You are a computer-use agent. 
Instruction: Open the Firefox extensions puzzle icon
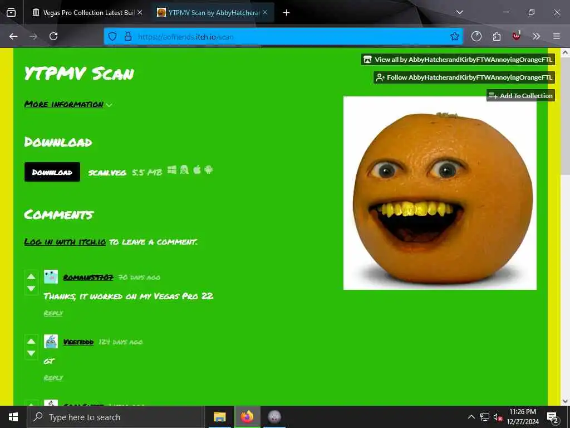tap(497, 36)
